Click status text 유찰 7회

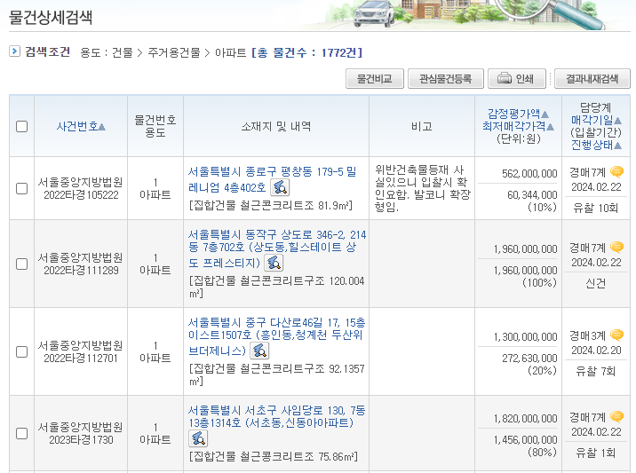pyautogui.click(x=595, y=371)
